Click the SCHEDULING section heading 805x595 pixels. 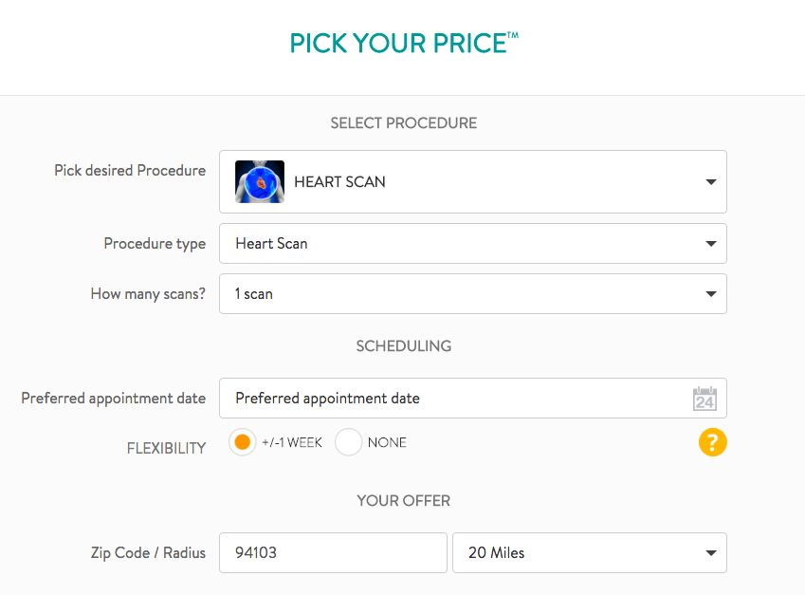(403, 346)
